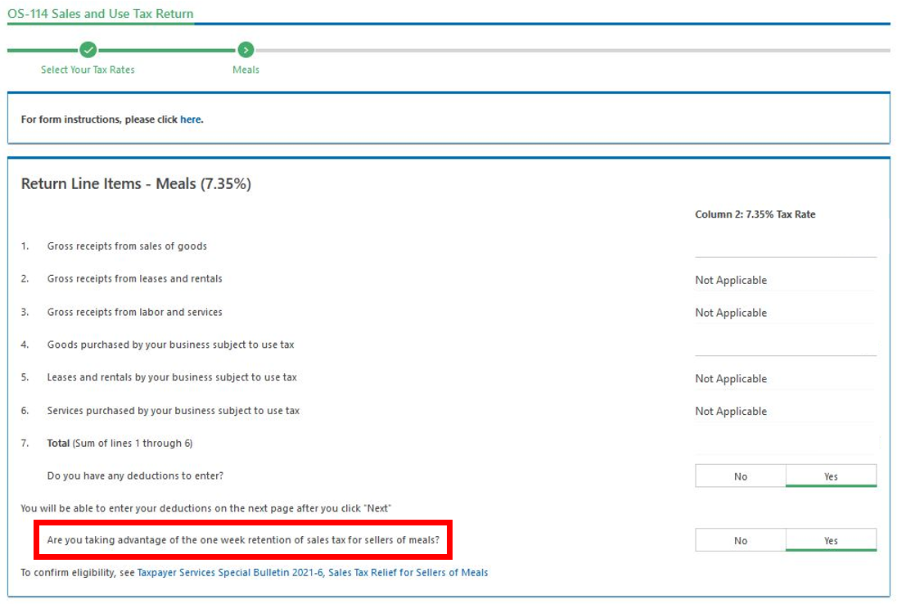Viewport: 897px width, 604px height.
Task: Select Yes for one week retention of sales tax
Action: (x=831, y=540)
